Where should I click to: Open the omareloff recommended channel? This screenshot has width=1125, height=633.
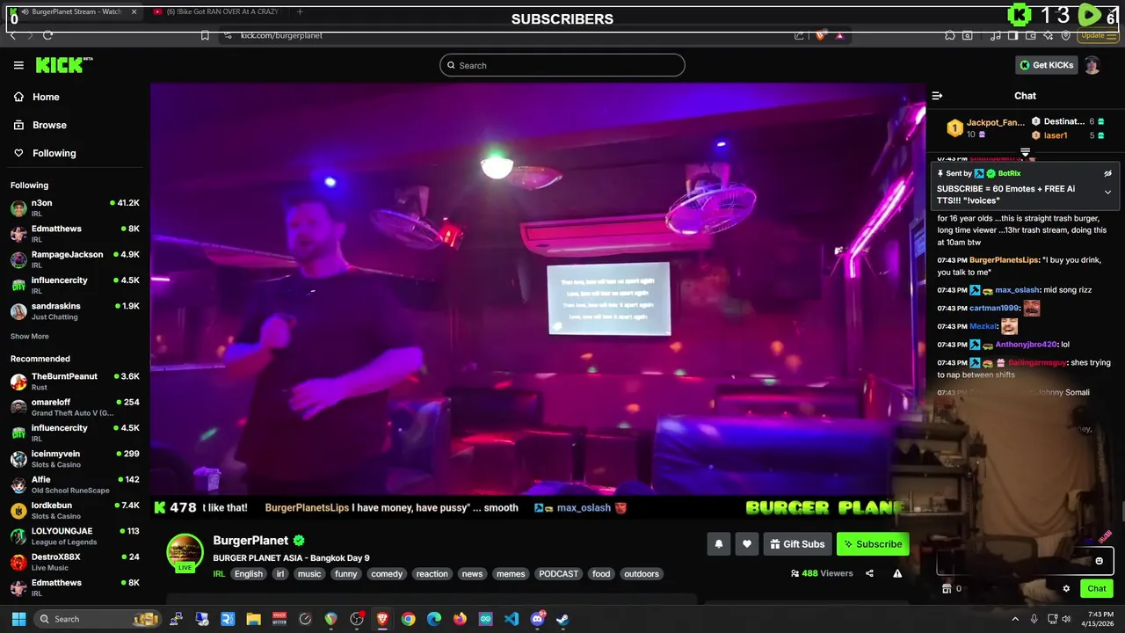point(75,407)
